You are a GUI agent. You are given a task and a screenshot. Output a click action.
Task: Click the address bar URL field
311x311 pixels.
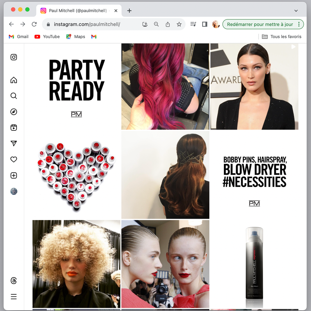click(x=93, y=24)
